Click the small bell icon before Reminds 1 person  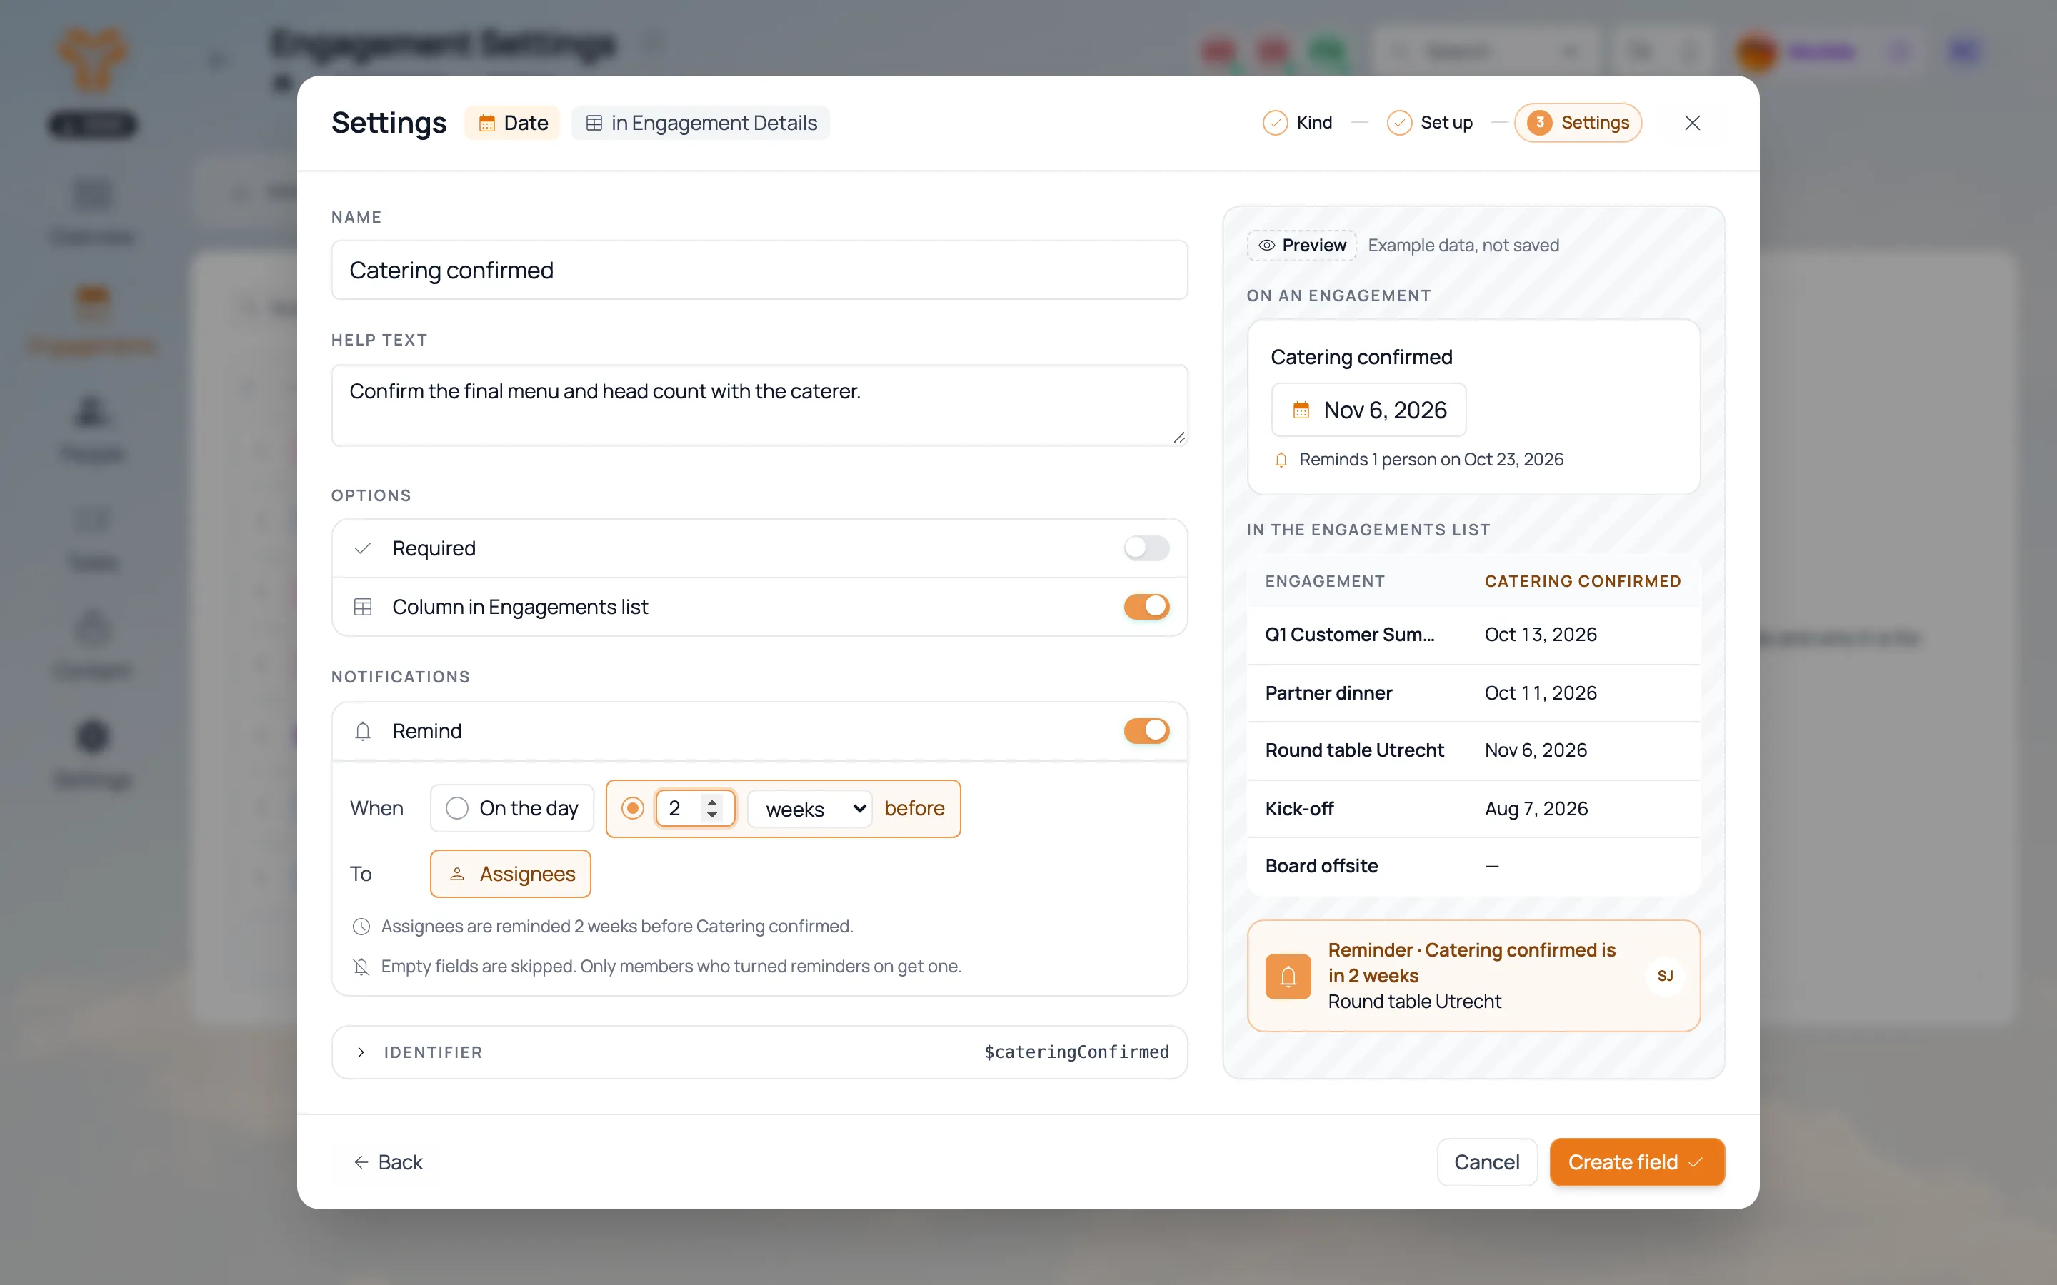click(x=1281, y=460)
